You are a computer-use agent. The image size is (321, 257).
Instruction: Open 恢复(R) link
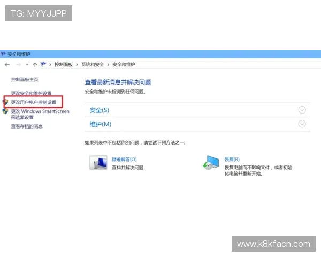[232, 160]
